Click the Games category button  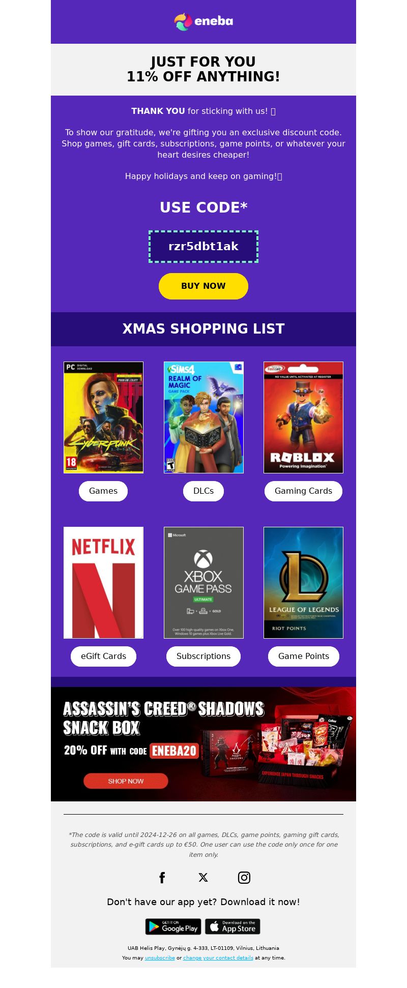tap(103, 491)
